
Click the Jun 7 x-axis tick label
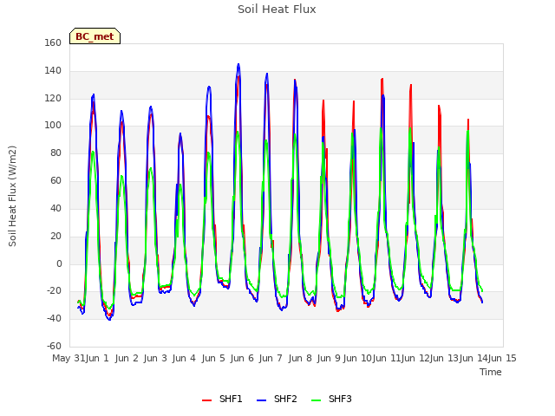click(x=271, y=358)
